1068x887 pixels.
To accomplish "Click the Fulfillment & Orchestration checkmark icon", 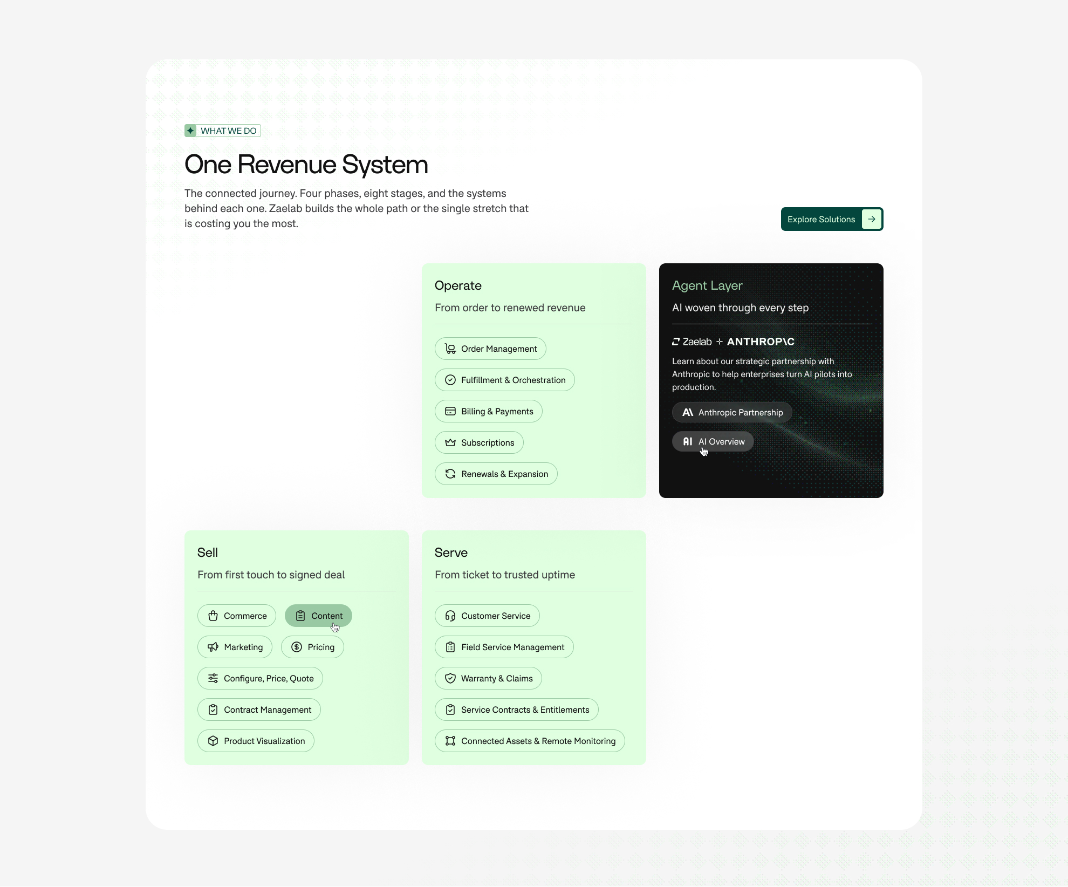I will point(450,380).
